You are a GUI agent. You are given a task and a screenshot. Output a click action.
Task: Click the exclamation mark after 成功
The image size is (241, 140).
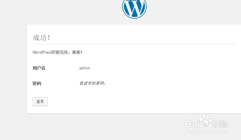coord(49,38)
